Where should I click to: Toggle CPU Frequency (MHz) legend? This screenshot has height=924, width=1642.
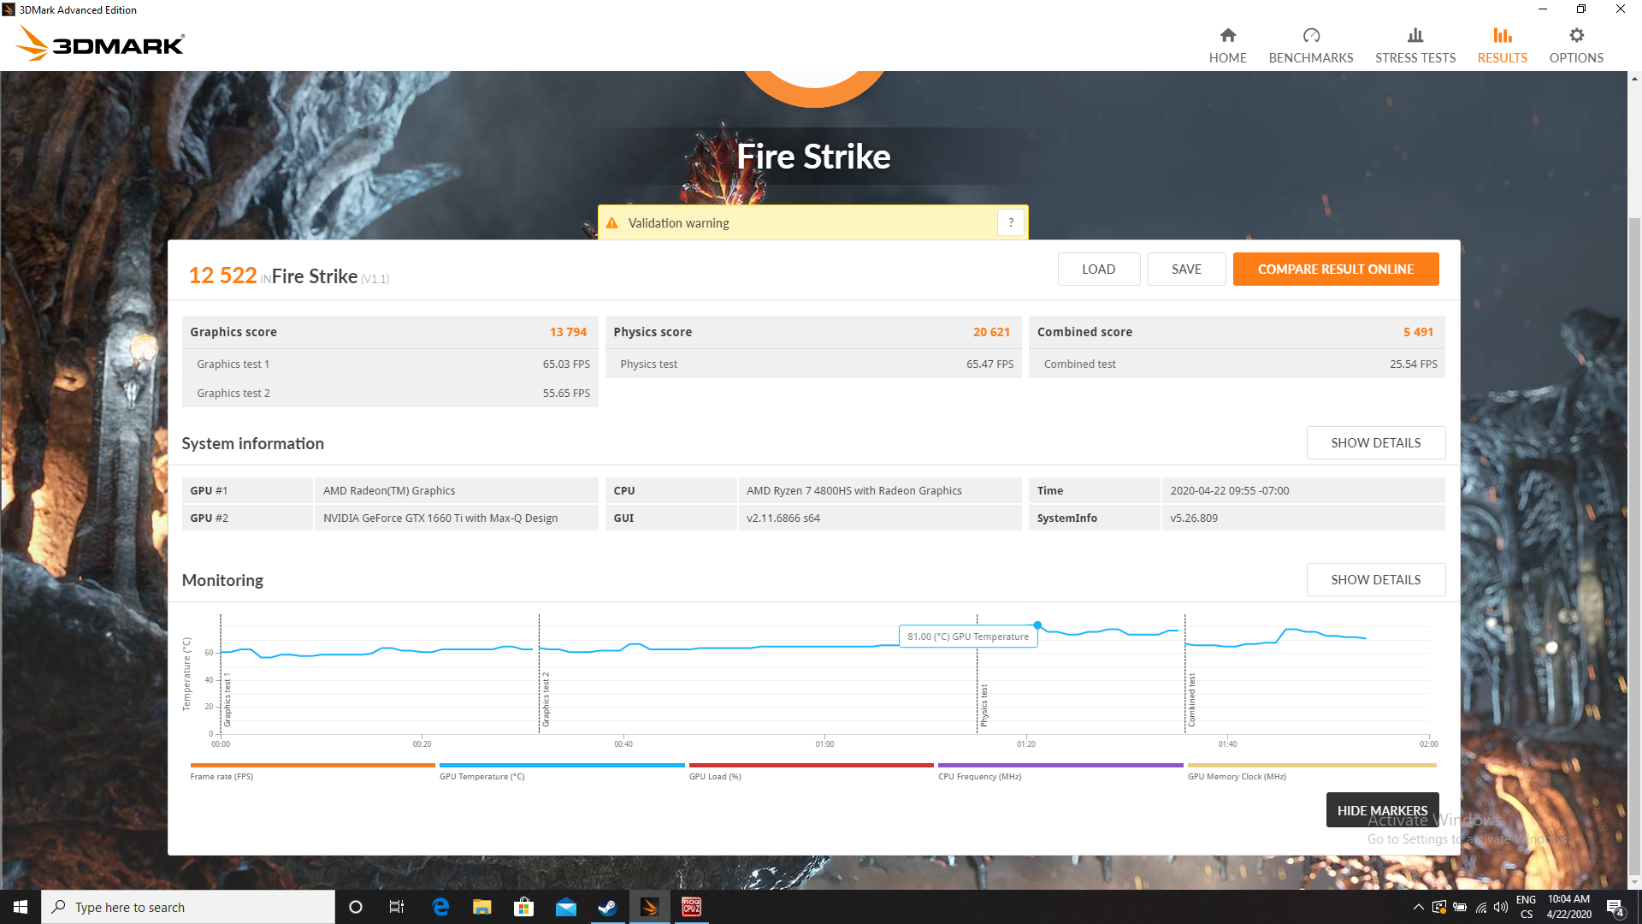pyautogui.click(x=1060, y=771)
